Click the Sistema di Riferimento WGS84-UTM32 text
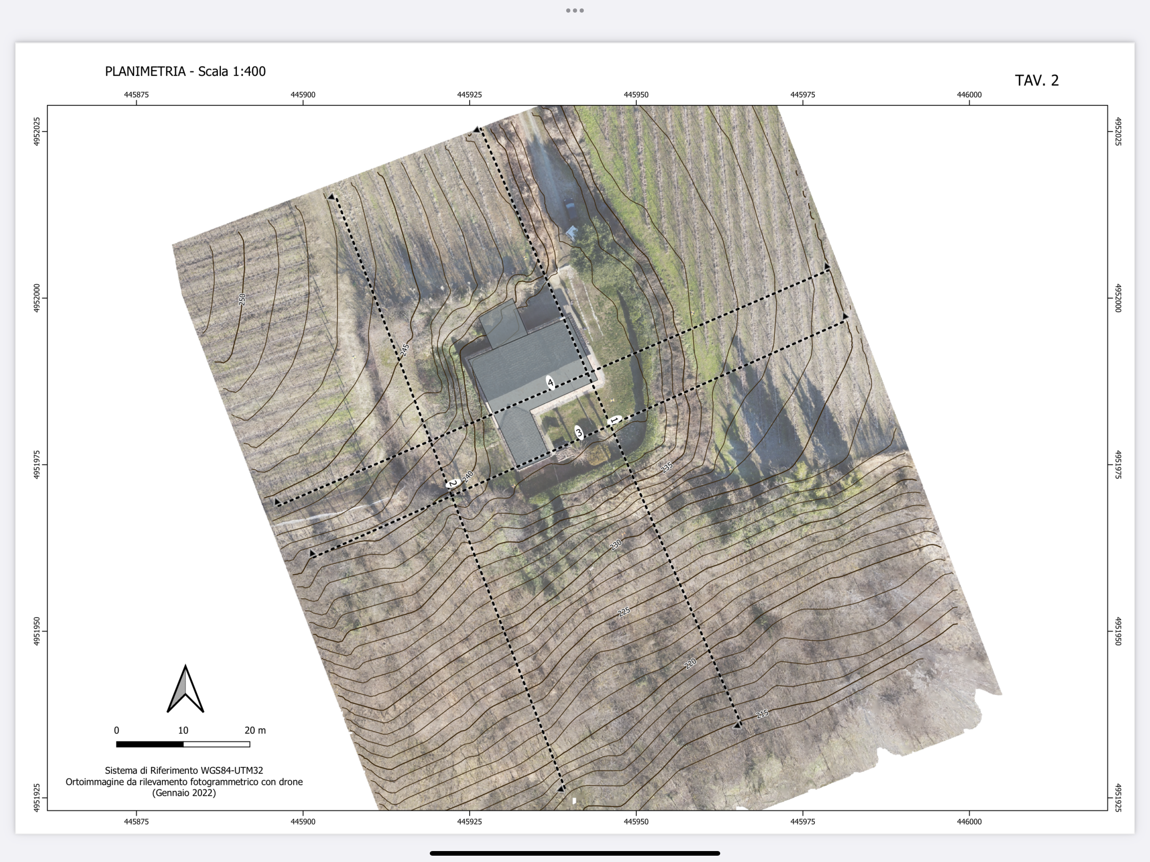The width and height of the screenshot is (1150, 862). (184, 771)
